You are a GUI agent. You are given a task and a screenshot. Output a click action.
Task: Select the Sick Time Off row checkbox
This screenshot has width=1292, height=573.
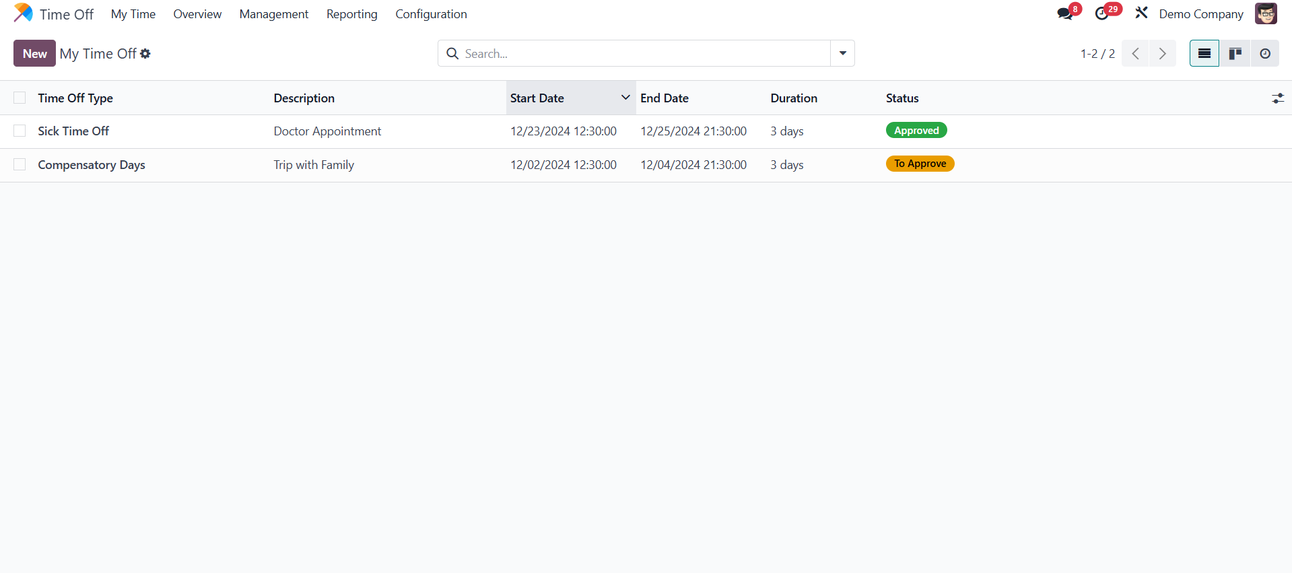tap(20, 131)
